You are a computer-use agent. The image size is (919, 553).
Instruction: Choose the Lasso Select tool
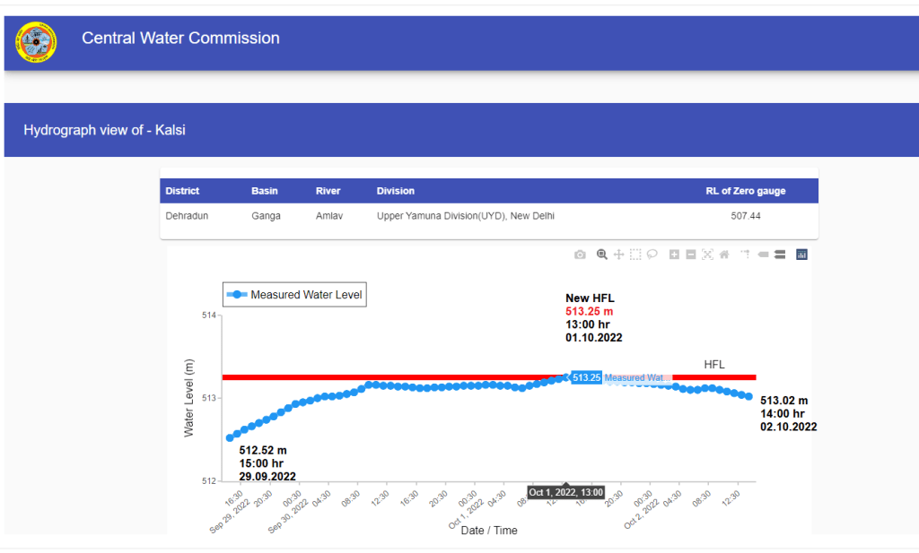(x=652, y=255)
